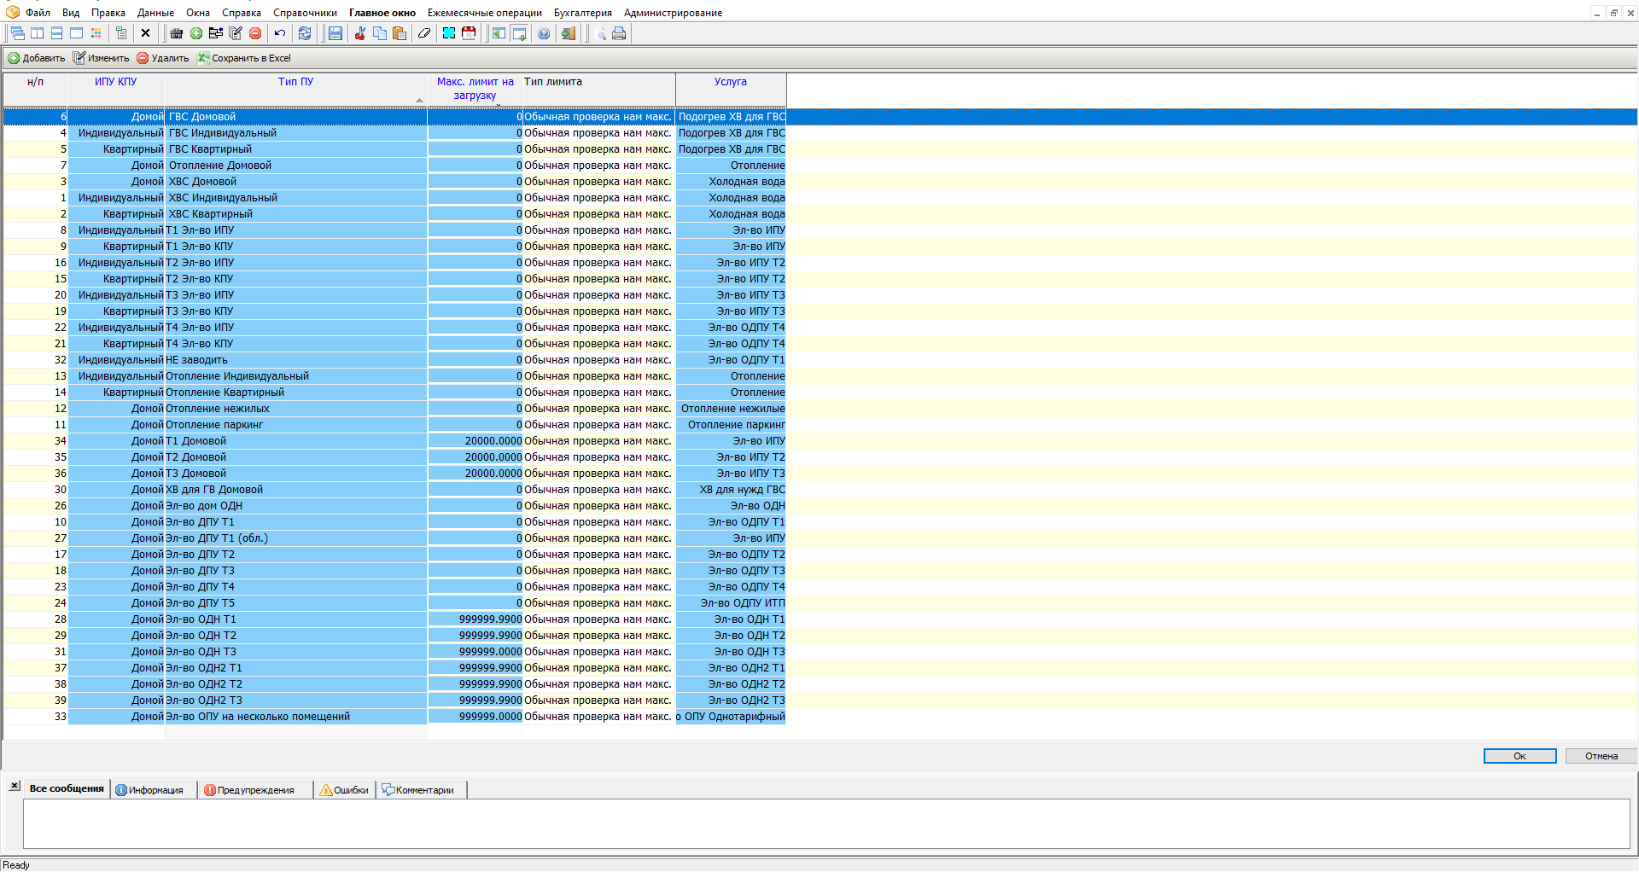This screenshot has width=1639, height=872.
Task: Click the clipboard paste icon
Action: click(x=400, y=33)
